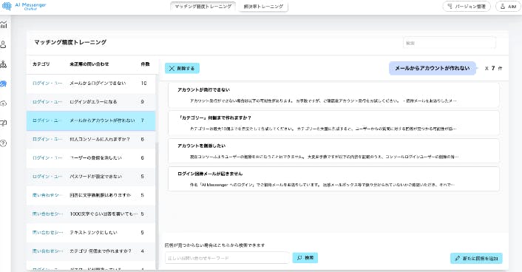Select row ユーザーの登録を消したい

91,158
